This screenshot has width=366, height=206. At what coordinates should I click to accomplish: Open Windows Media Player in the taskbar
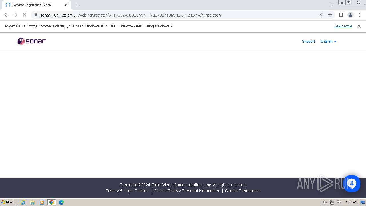pos(42,202)
